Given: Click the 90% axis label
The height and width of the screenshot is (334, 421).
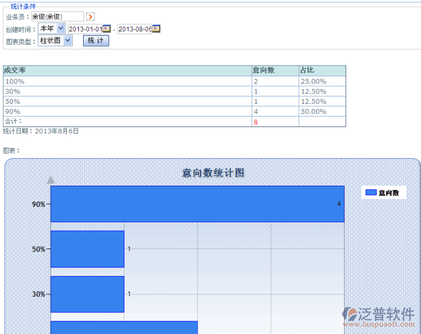Looking at the screenshot, I should [38, 204].
